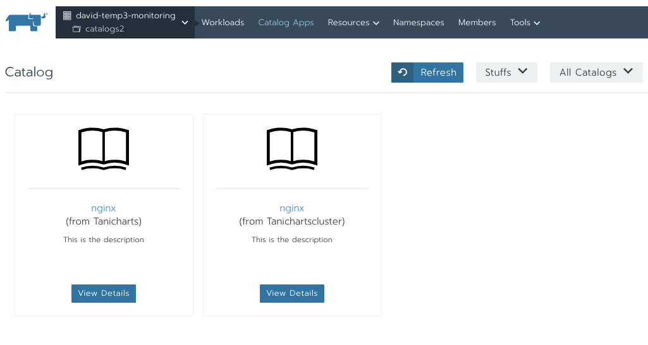Click the Refresh button

pyautogui.click(x=427, y=73)
